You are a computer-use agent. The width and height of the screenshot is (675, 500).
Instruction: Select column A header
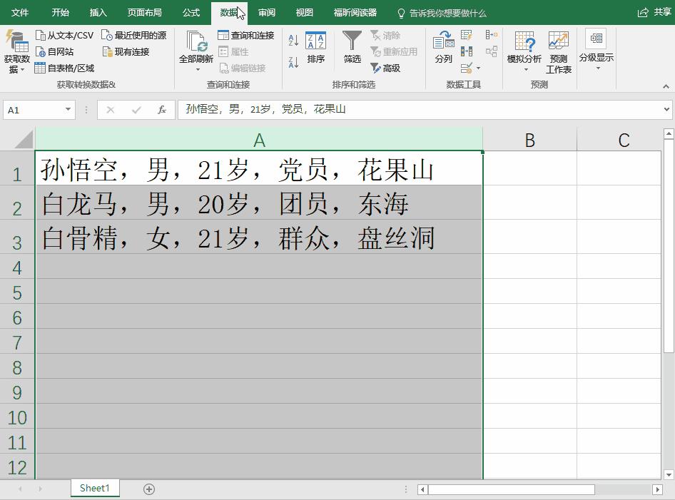(x=259, y=140)
